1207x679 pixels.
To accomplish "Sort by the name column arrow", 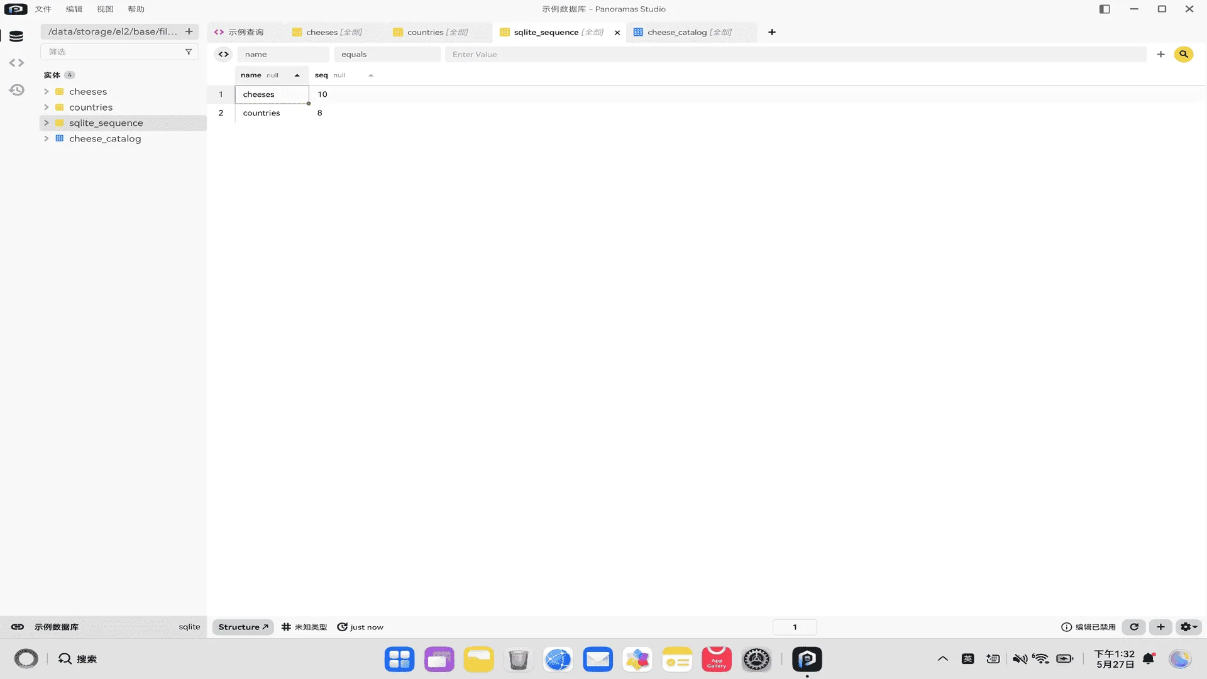I will (x=297, y=75).
